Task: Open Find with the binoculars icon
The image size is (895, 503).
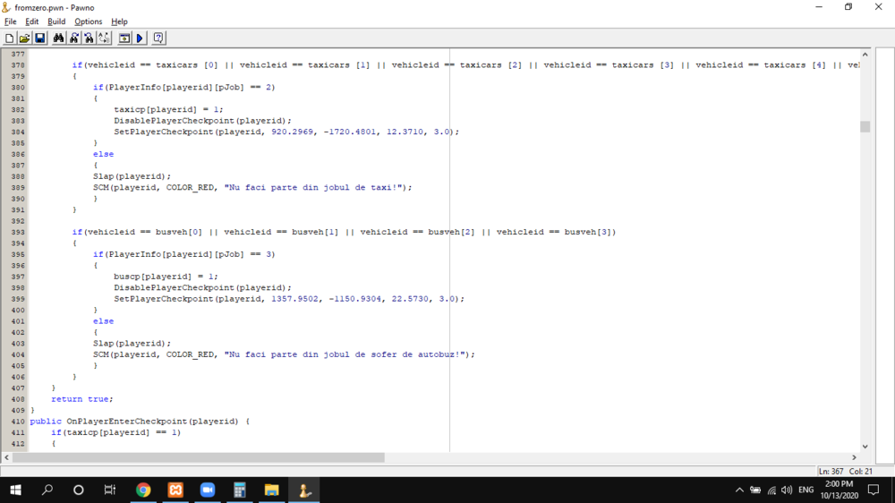Action: [x=58, y=38]
